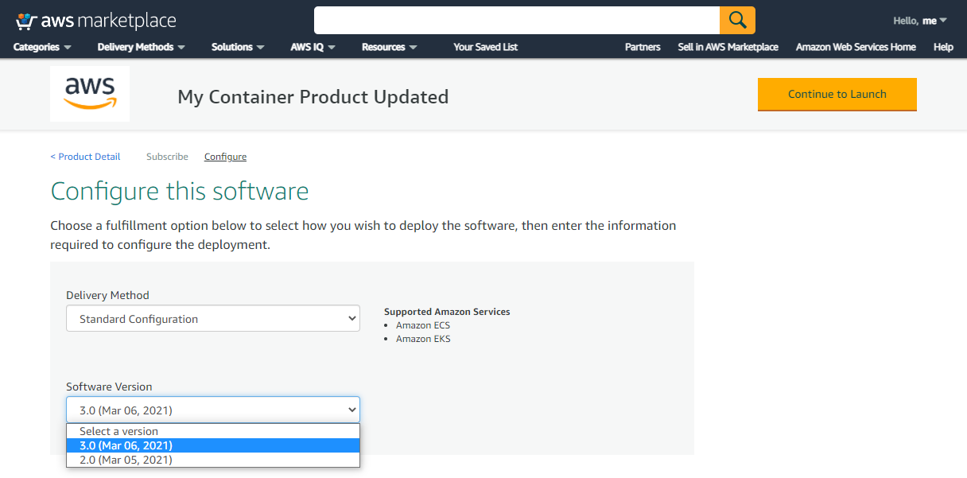The width and height of the screenshot is (967, 478).
Task: Switch to the Configure step
Action: point(225,156)
